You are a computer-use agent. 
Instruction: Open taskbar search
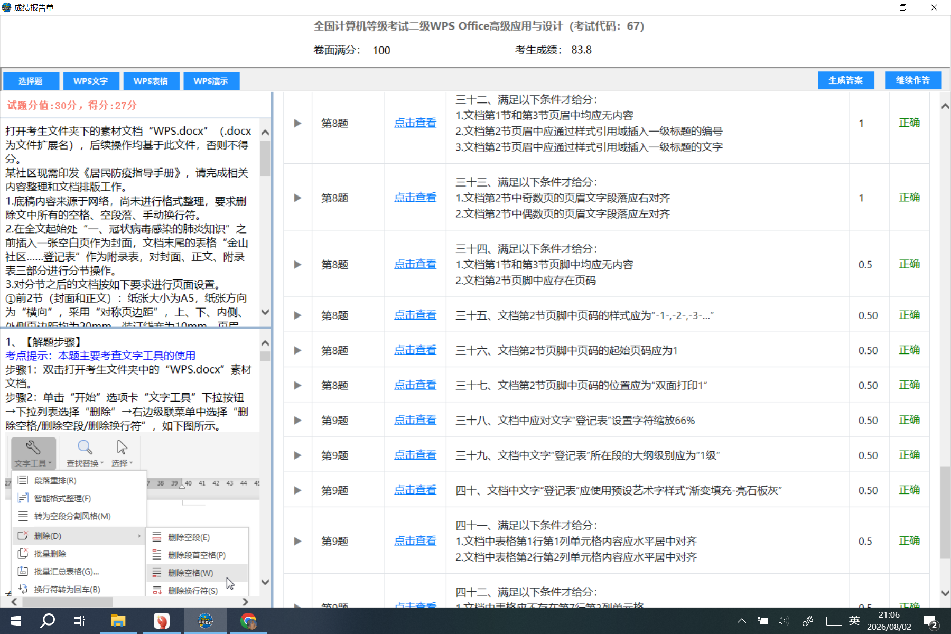[x=48, y=621]
